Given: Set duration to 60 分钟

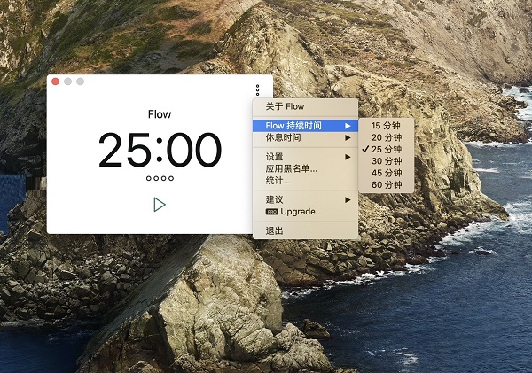Looking at the screenshot, I should point(386,185).
